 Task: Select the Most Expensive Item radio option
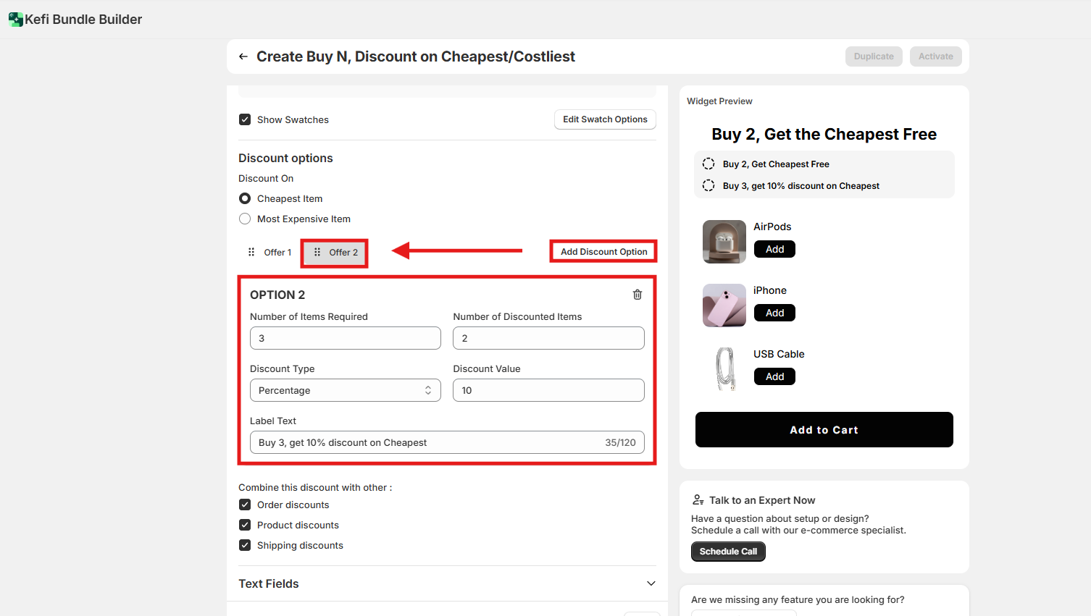coord(245,219)
